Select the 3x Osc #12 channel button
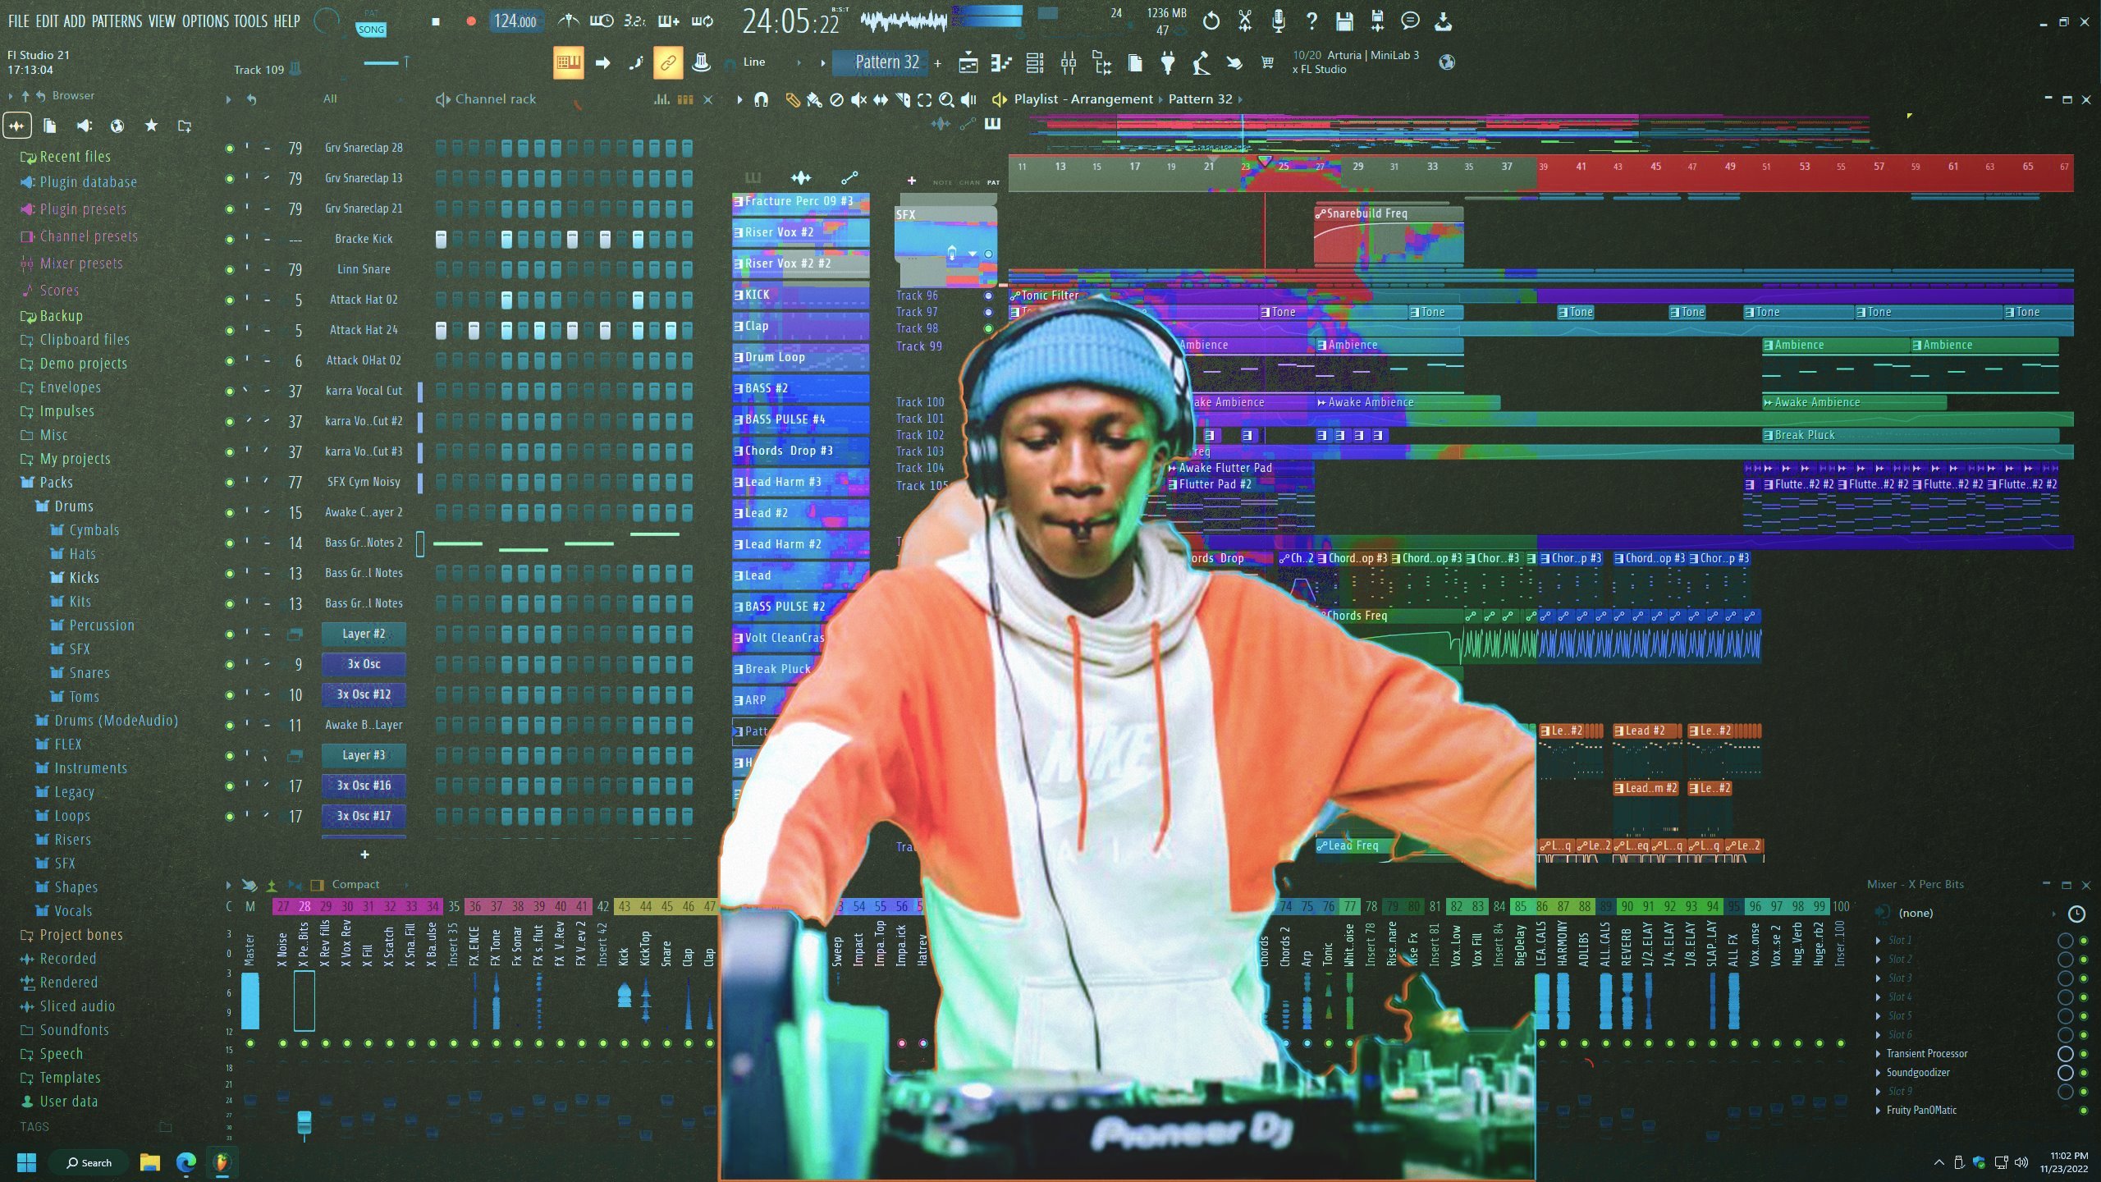This screenshot has width=2101, height=1182. pyautogui.click(x=364, y=694)
